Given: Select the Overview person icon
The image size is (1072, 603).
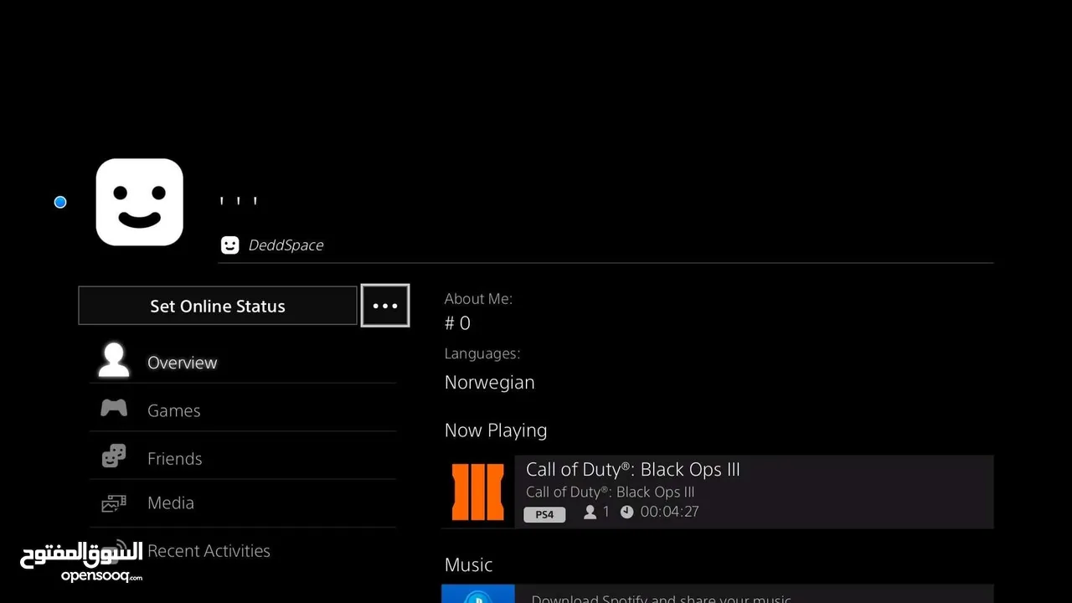Looking at the screenshot, I should [x=114, y=361].
